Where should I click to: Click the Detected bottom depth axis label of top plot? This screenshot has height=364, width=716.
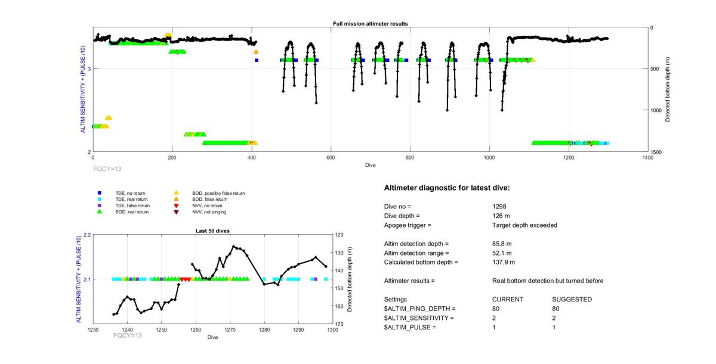(668, 89)
